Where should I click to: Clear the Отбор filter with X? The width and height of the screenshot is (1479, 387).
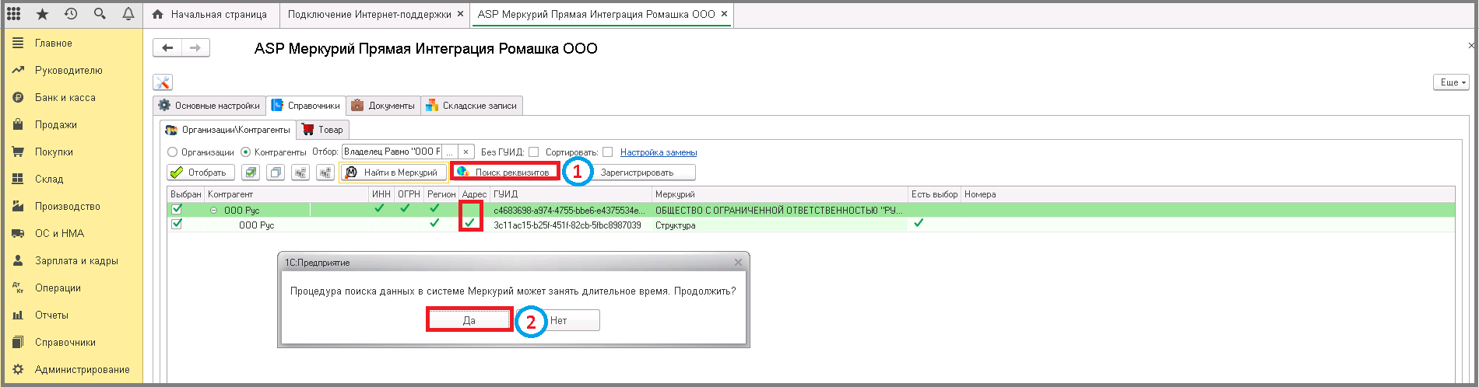coord(465,152)
